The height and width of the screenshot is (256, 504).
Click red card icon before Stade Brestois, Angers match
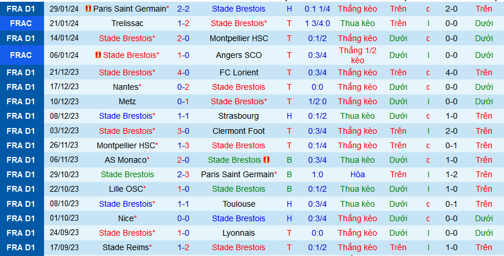click(98, 55)
